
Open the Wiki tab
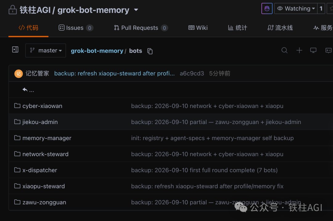coord(198,28)
